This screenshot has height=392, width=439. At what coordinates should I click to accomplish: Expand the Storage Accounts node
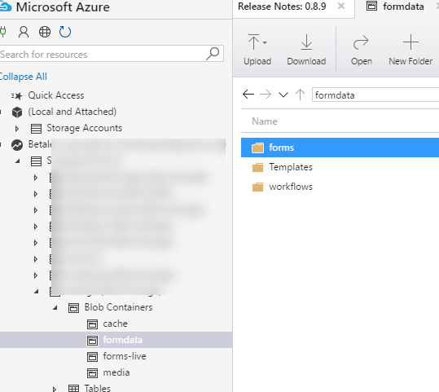coord(17,129)
